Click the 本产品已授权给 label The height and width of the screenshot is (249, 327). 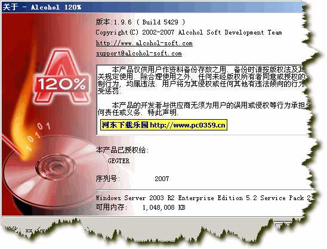(122, 150)
